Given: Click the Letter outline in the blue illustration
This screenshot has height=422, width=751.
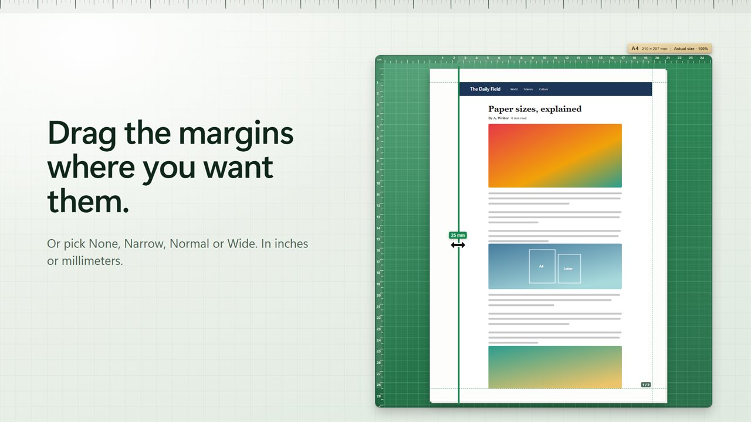Looking at the screenshot, I should (x=569, y=268).
